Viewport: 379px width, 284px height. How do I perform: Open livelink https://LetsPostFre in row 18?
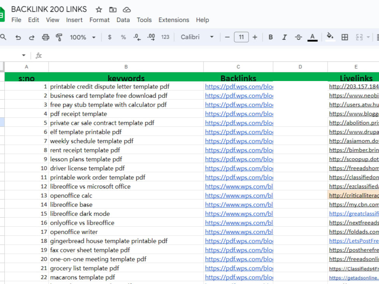(354, 241)
